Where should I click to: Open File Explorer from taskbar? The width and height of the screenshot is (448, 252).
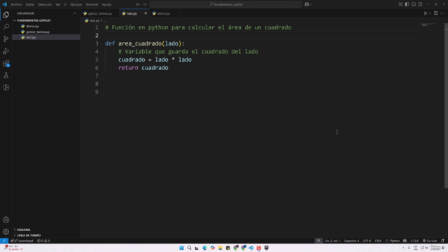220,248
